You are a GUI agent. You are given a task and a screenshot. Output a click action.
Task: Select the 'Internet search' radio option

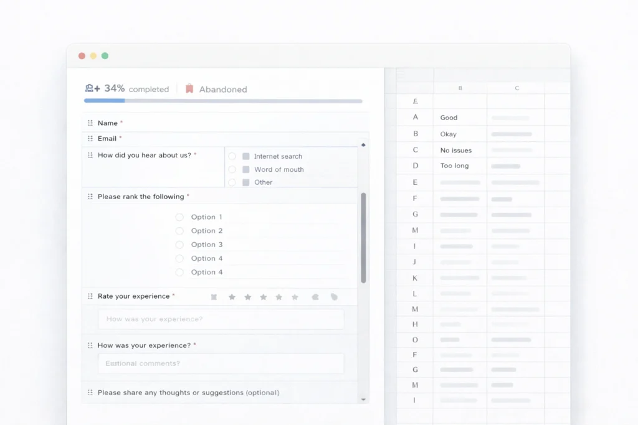[232, 156]
